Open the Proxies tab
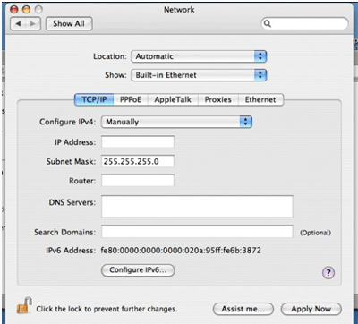The image size is (358, 324). coord(218,99)
